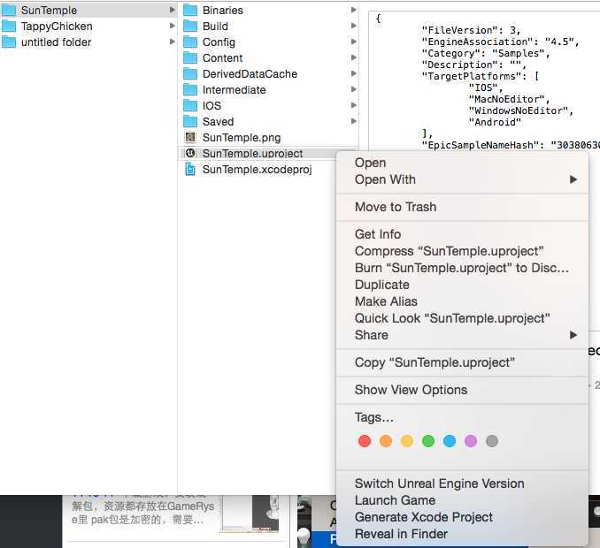Click the "EngineAssociation" line in preview

point(501,42)
